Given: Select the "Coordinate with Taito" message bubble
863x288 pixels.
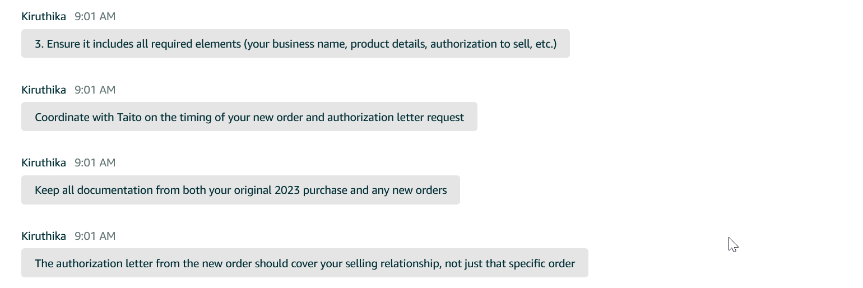Looking at the screenshot, I should pos(249,117).
